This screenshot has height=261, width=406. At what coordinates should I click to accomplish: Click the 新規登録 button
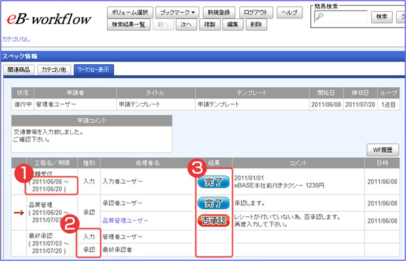pos(219,12)
